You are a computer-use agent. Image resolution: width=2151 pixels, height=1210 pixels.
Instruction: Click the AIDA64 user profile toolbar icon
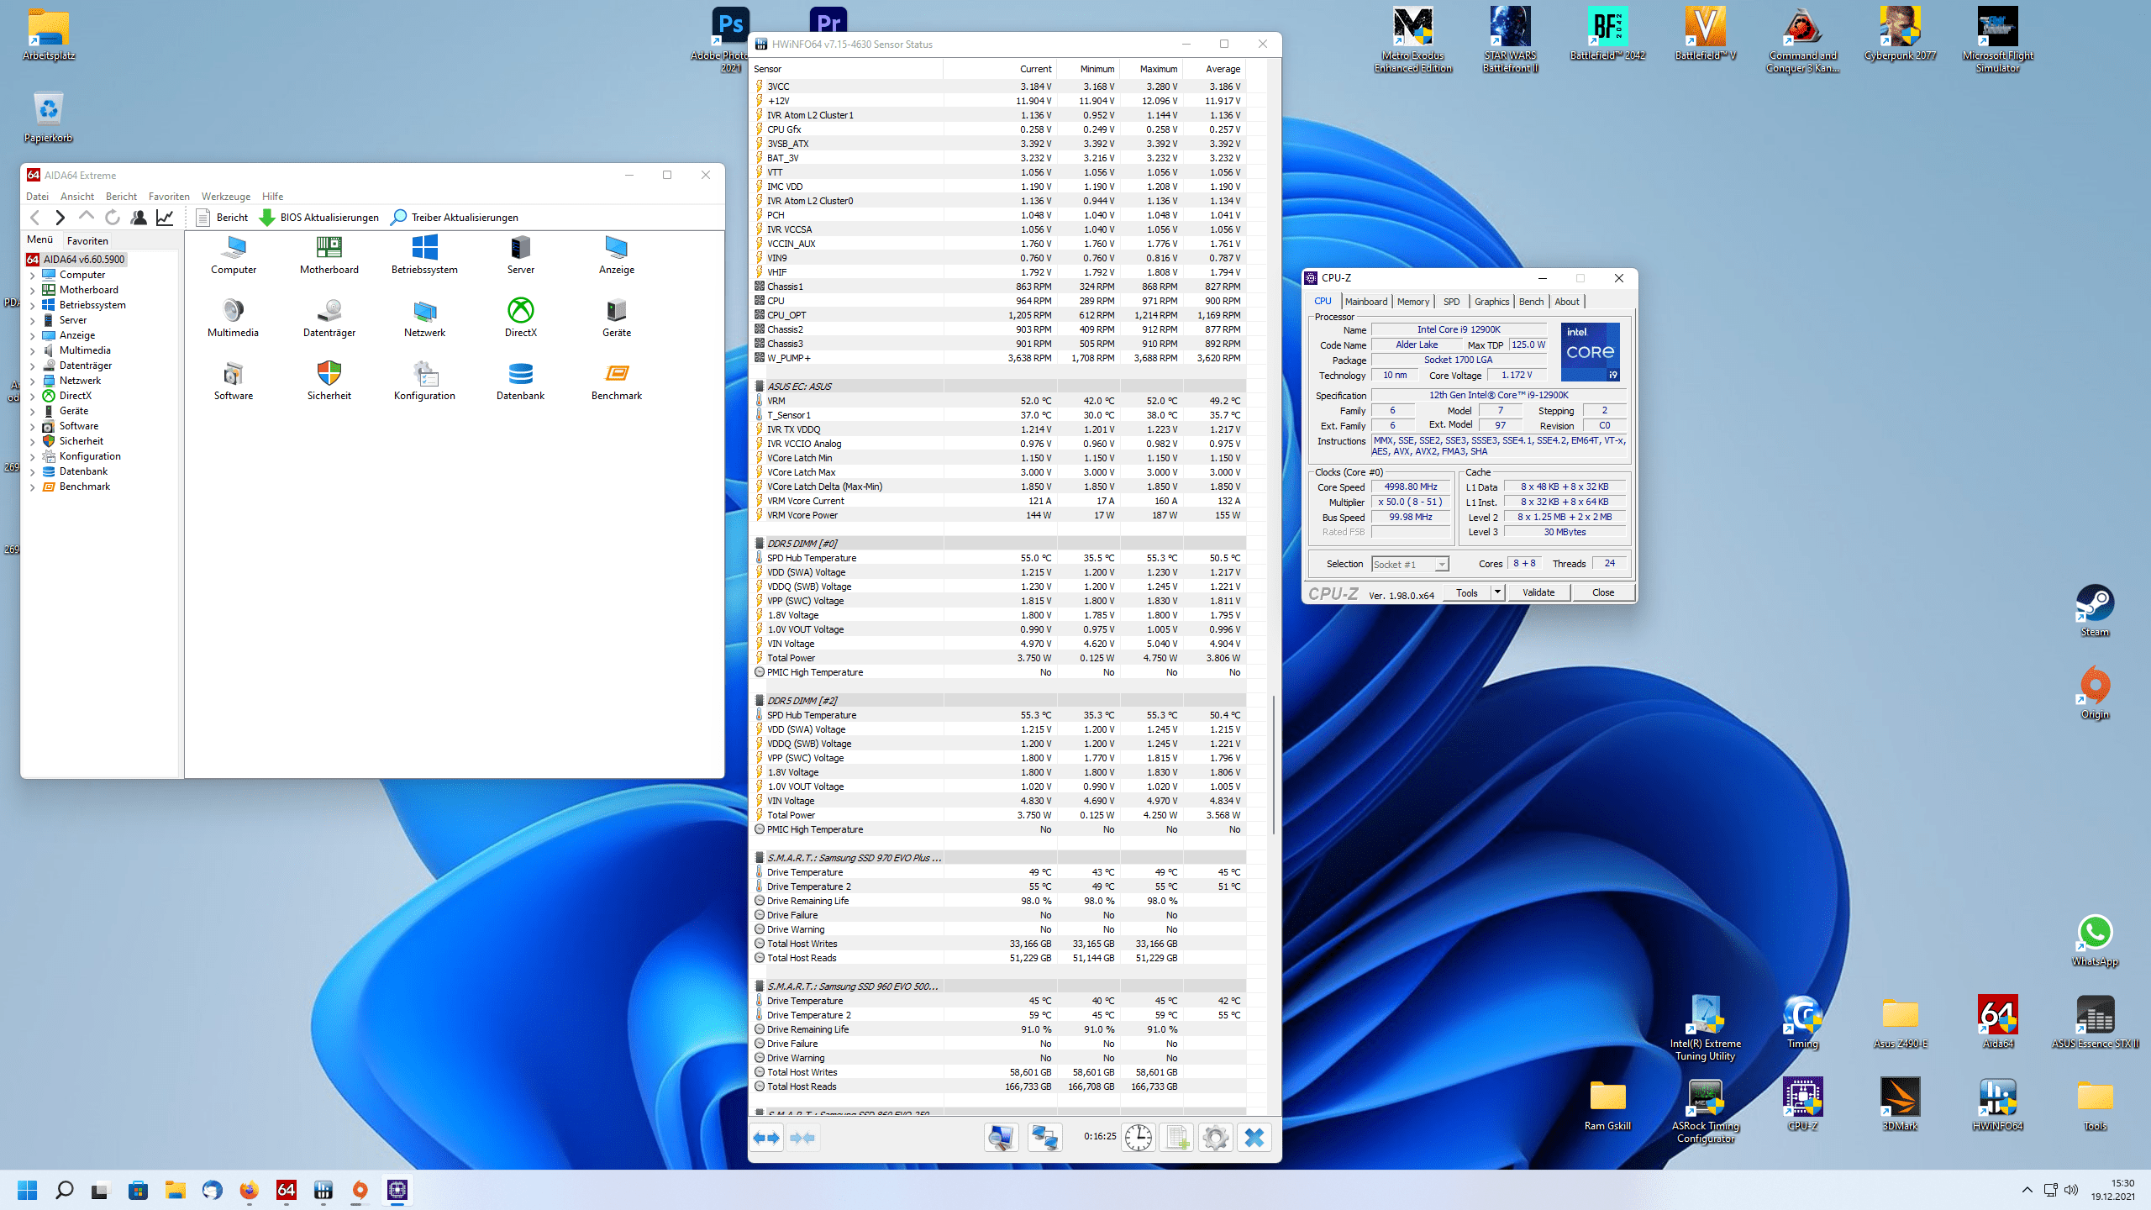(x=139, y=218)
